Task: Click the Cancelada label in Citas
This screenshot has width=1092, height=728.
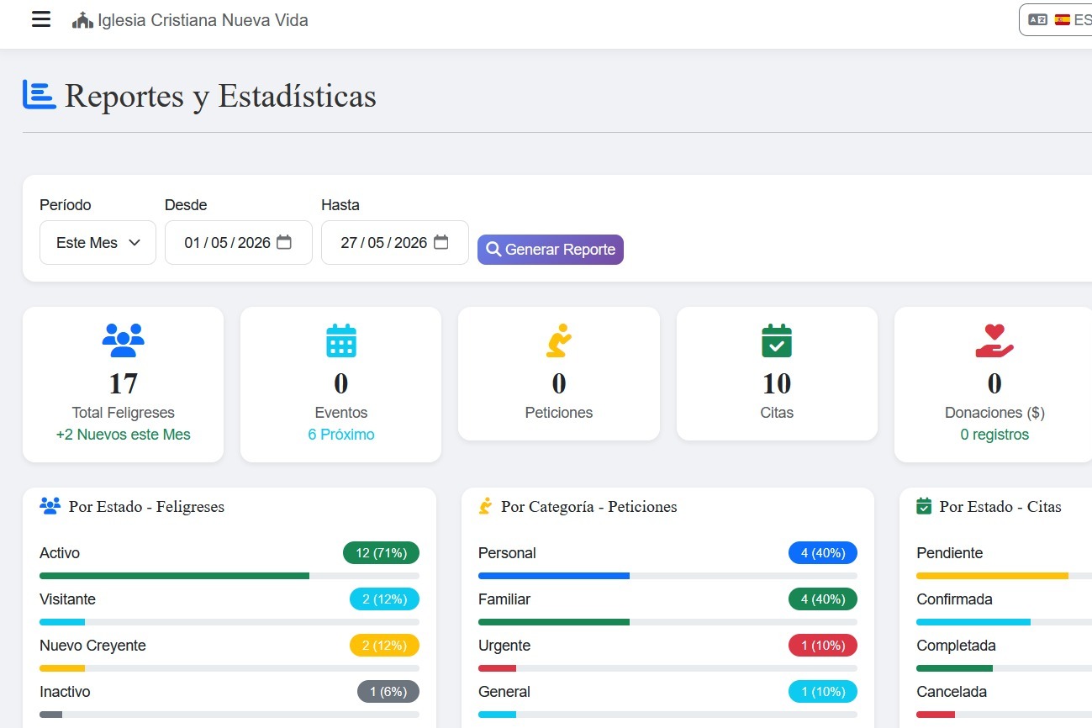Action: (952, 692)
